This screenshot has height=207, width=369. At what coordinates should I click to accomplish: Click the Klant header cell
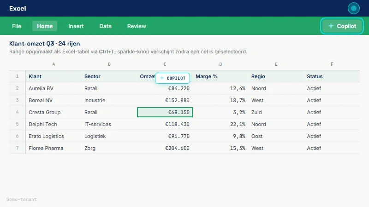(x=54, y=76)
